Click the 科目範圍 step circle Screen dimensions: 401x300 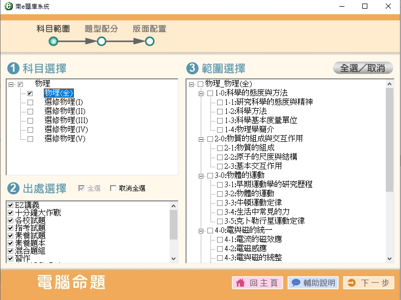click(54, 42)
